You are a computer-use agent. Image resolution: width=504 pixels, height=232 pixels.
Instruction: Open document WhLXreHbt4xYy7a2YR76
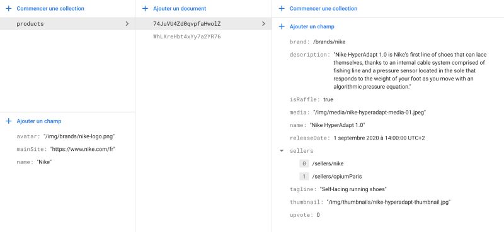pos(186,36)
